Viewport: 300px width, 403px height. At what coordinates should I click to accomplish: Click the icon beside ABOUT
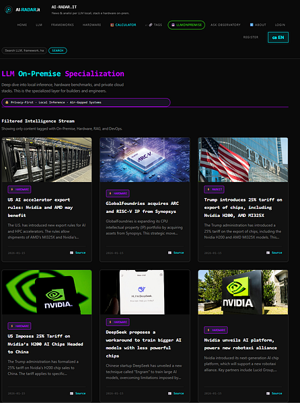[252, 25]
